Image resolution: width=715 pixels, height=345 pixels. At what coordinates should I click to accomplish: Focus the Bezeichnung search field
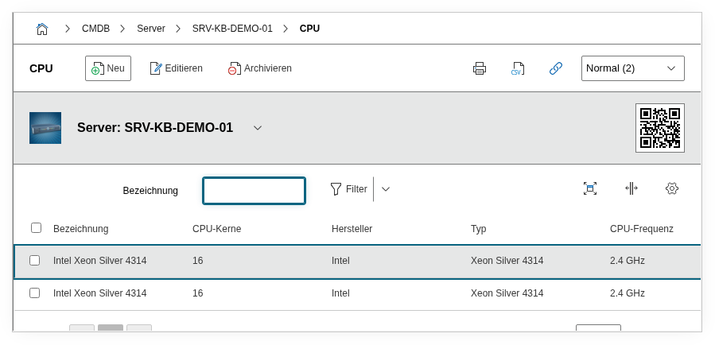click(x=254, y=191)
